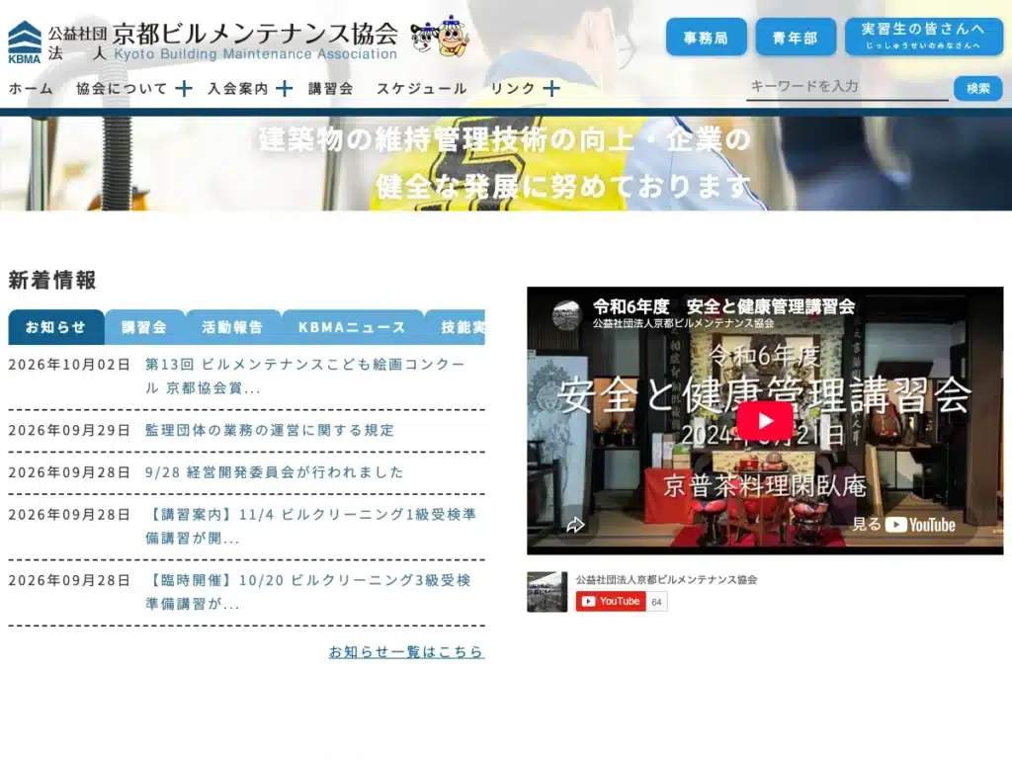Open 第13回 ビルメンテナンスこども絵画コンクール news
The image size is (1012, 759).
pyautogui.click(x=304, y=377)
